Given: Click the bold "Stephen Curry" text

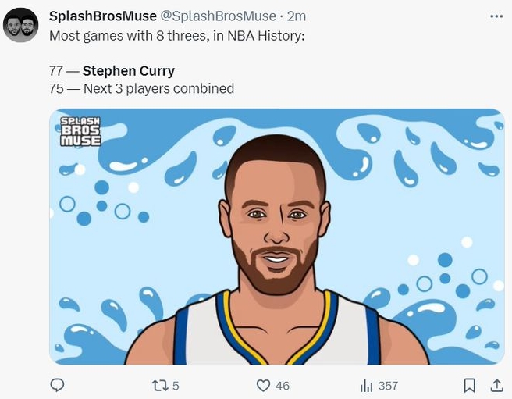Looking at the screenshot, I should point(128,71).
